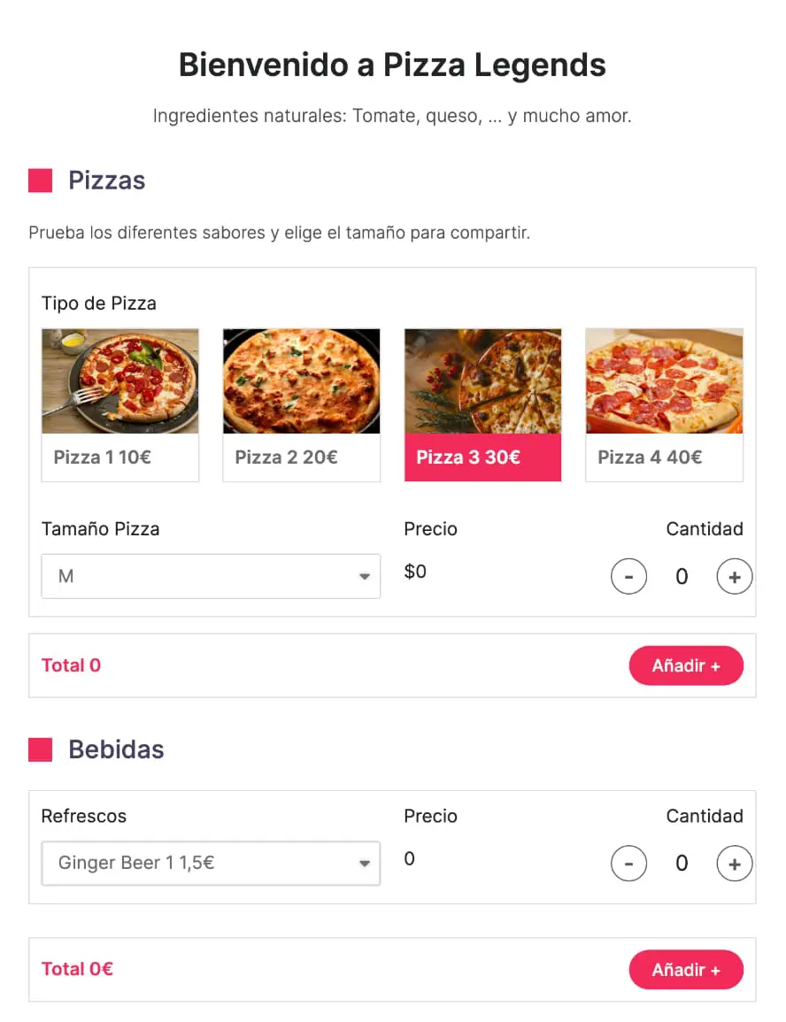
Task: Open the Tamaño Pizza dropdown
Action: tap(211, 576)
